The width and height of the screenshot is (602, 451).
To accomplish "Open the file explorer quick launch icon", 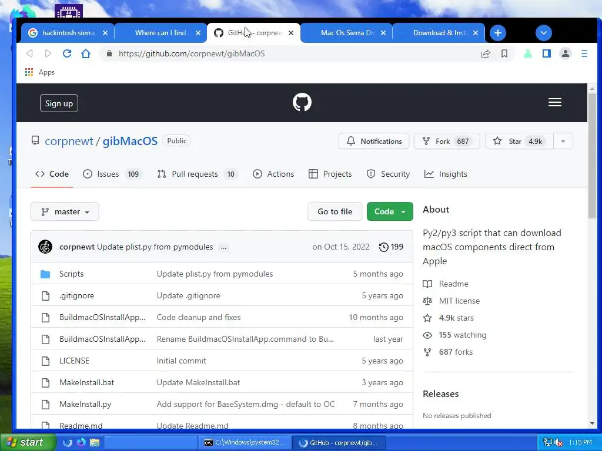I will click(x=95, y=443).
